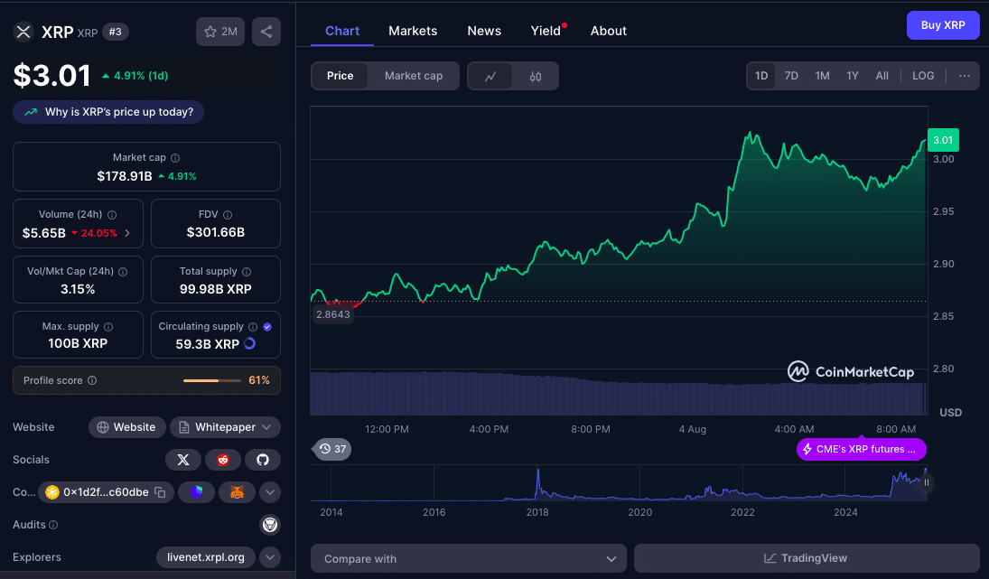This screenshot has width=989, height=579.
Task: Select Price chart toggle
Action: (340, 76)
